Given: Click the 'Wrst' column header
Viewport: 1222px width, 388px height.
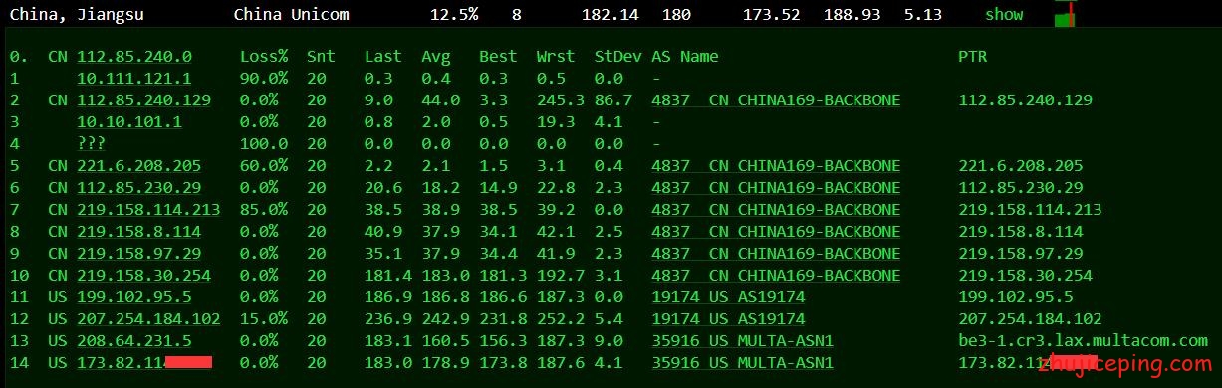Looking at the screenshot, I should 555,57.
